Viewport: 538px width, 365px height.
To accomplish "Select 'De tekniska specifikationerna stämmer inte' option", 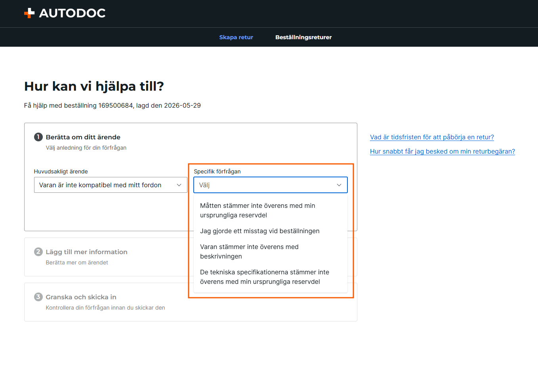I will [x=271, y=277].
